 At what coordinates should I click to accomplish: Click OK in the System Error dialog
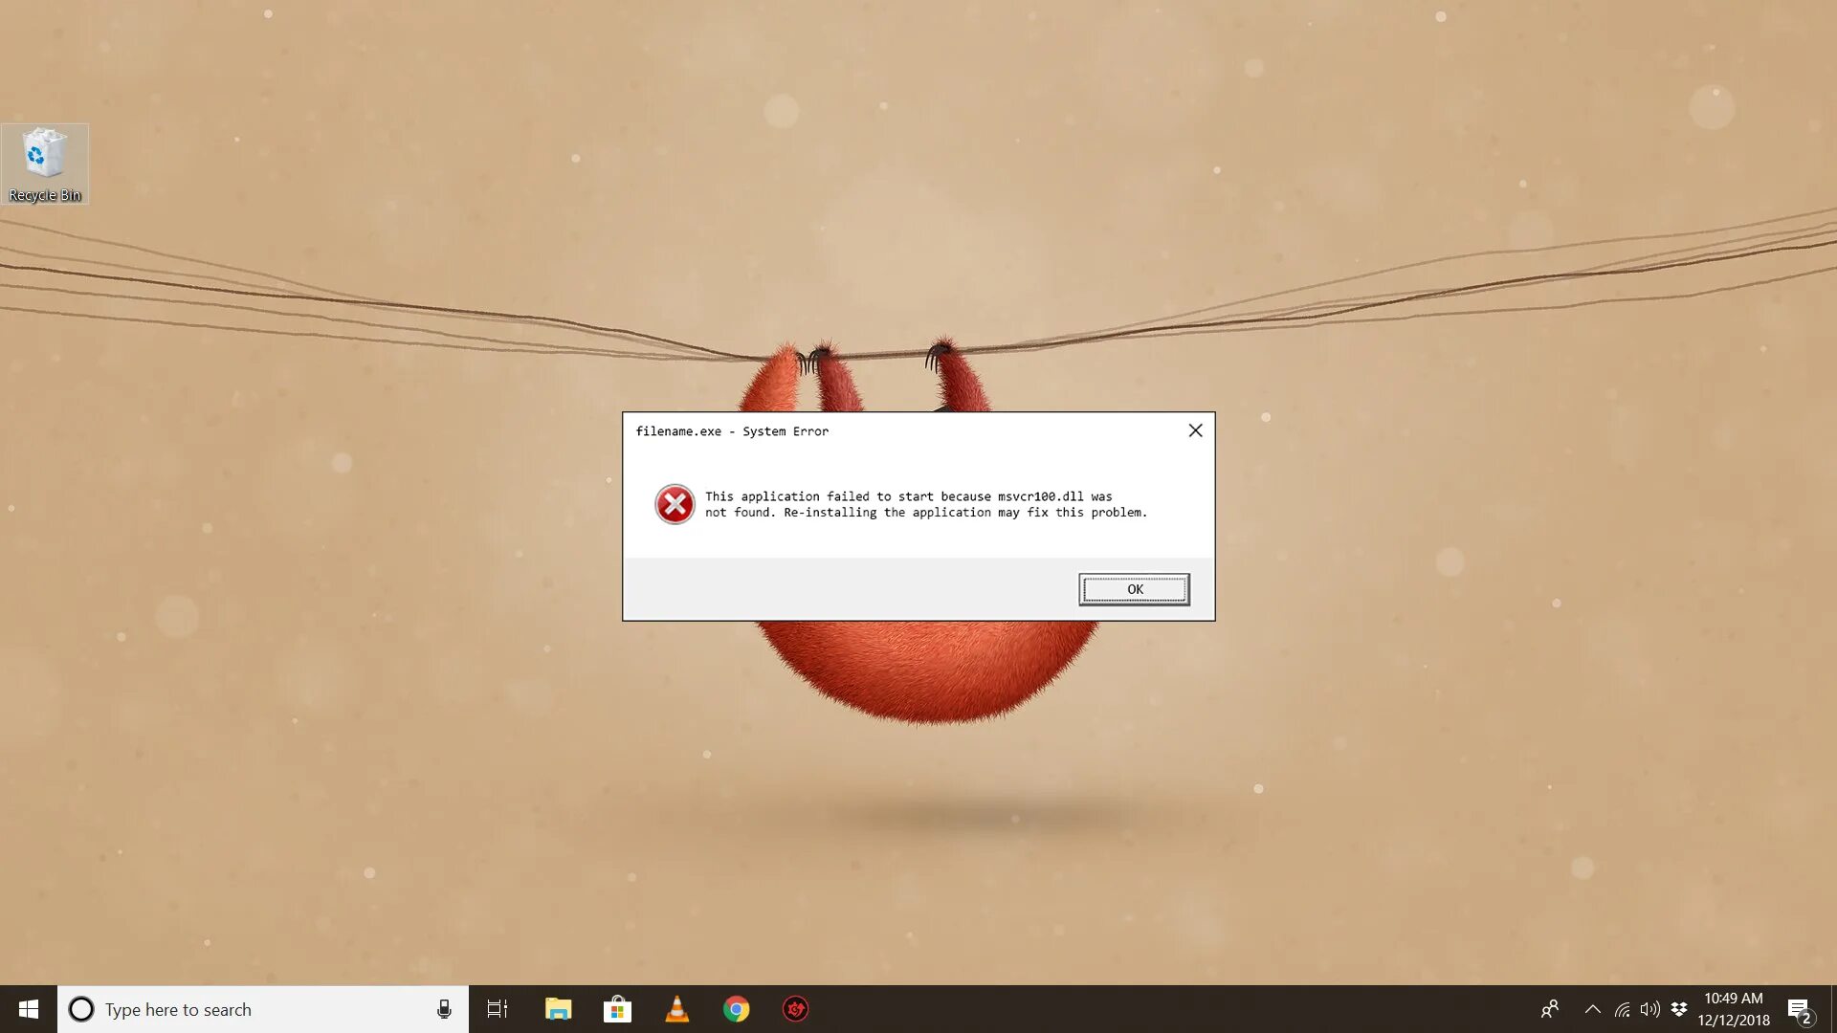point(1134,589)
